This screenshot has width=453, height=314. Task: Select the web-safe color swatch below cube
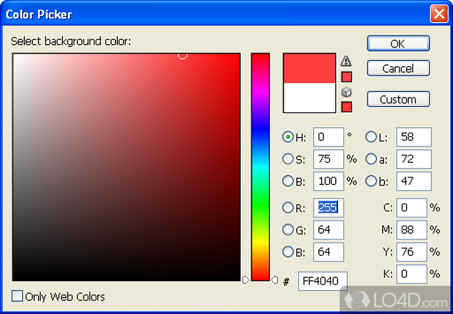[x=347, y=107]
